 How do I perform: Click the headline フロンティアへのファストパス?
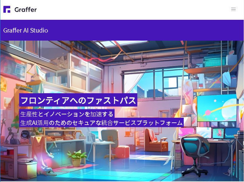click(x=78, y=100)
